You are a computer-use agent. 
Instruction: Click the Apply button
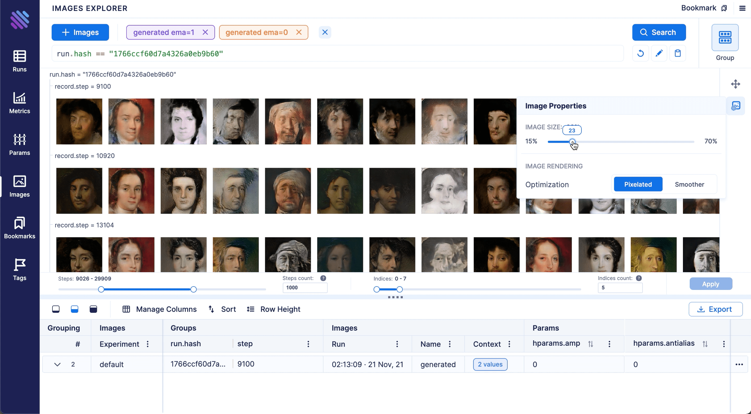(711, 284)
